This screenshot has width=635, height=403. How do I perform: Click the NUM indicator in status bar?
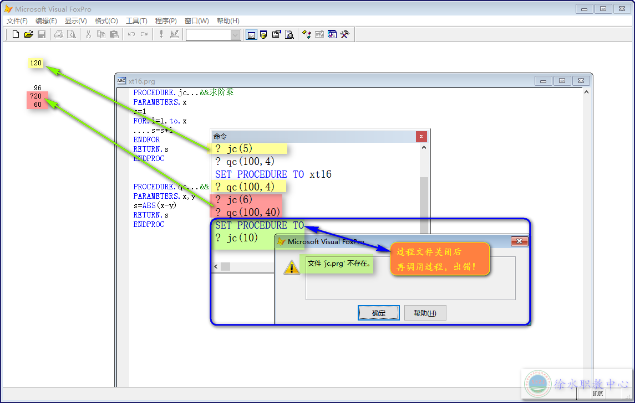pos(598,393)
